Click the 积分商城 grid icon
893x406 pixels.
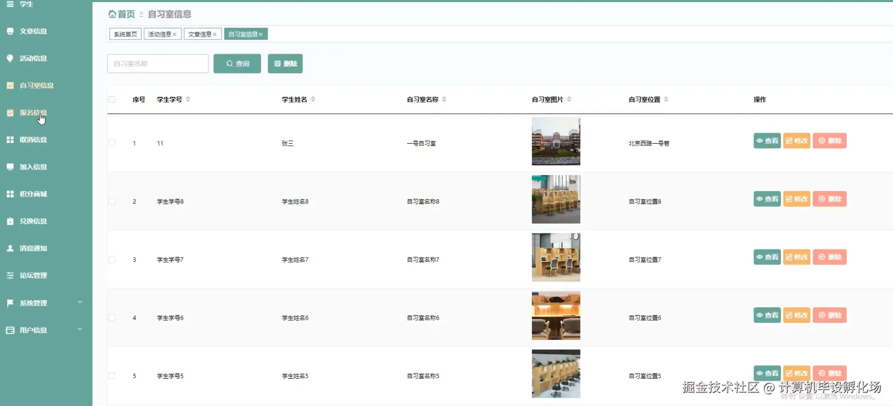point(10,194)
